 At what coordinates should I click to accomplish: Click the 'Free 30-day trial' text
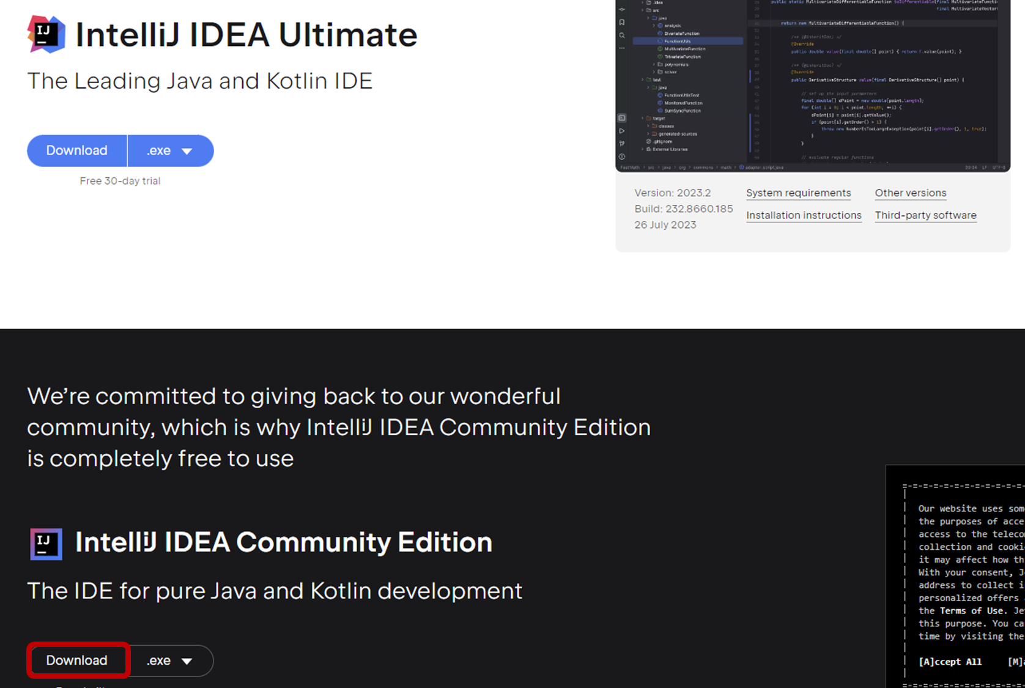pyautogui.click(x=120, y=181)
